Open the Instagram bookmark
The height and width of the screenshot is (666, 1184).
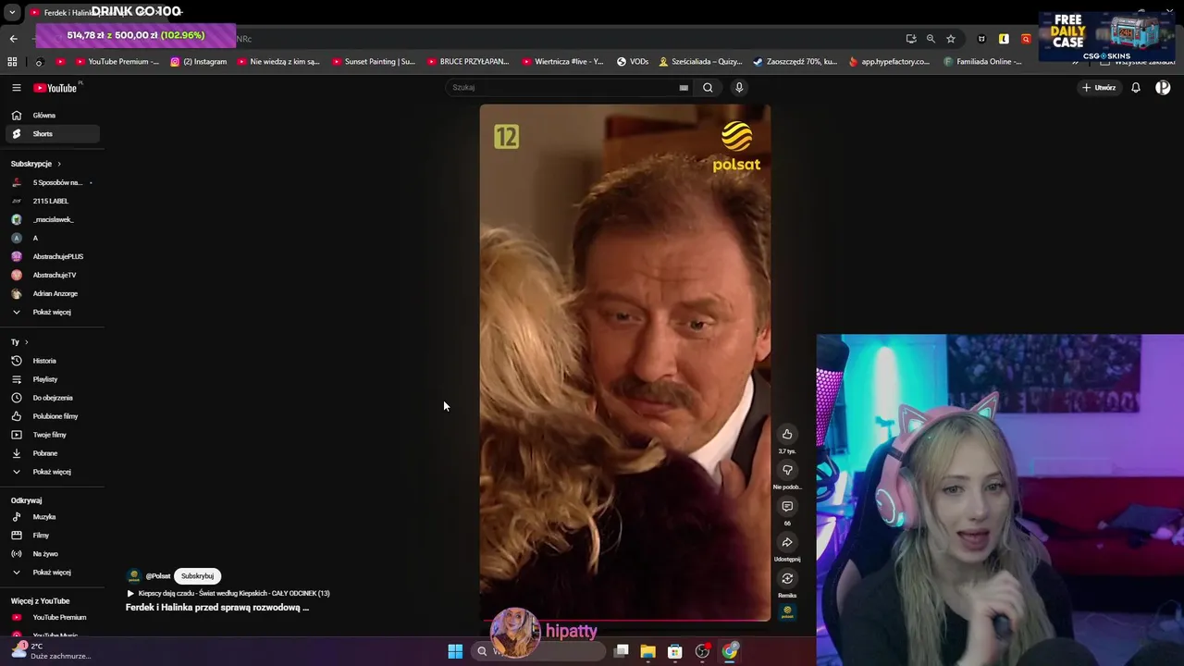tap(199, 62)
